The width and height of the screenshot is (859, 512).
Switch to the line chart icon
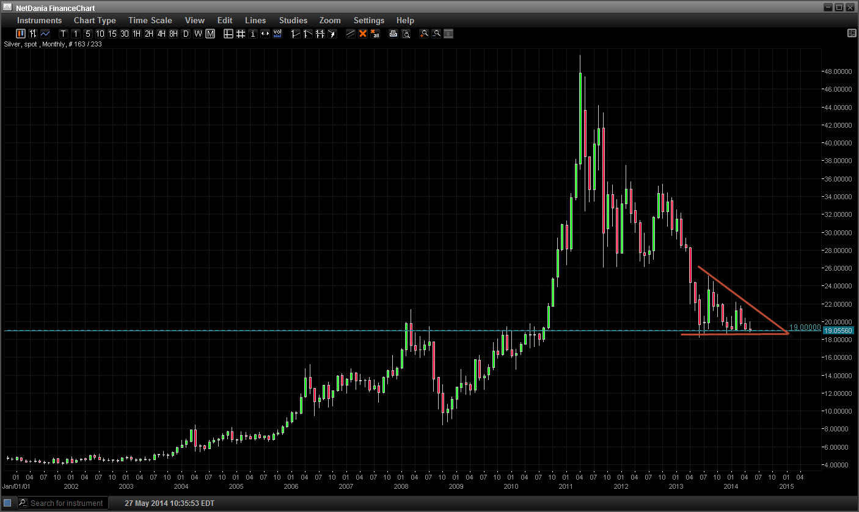coord(45,34)
